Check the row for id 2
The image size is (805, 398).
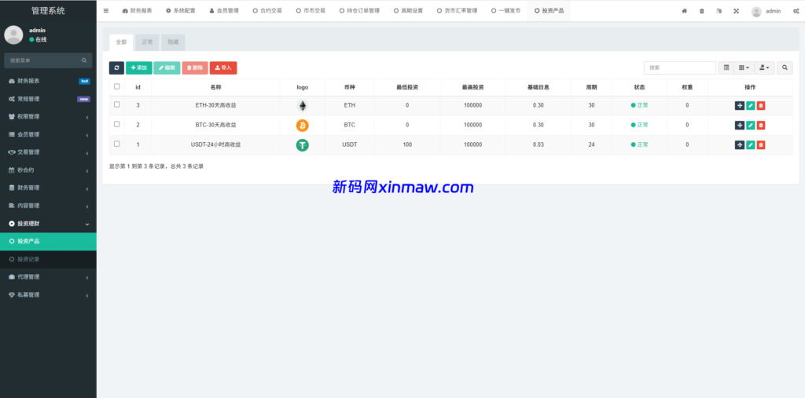pos(116,124)
